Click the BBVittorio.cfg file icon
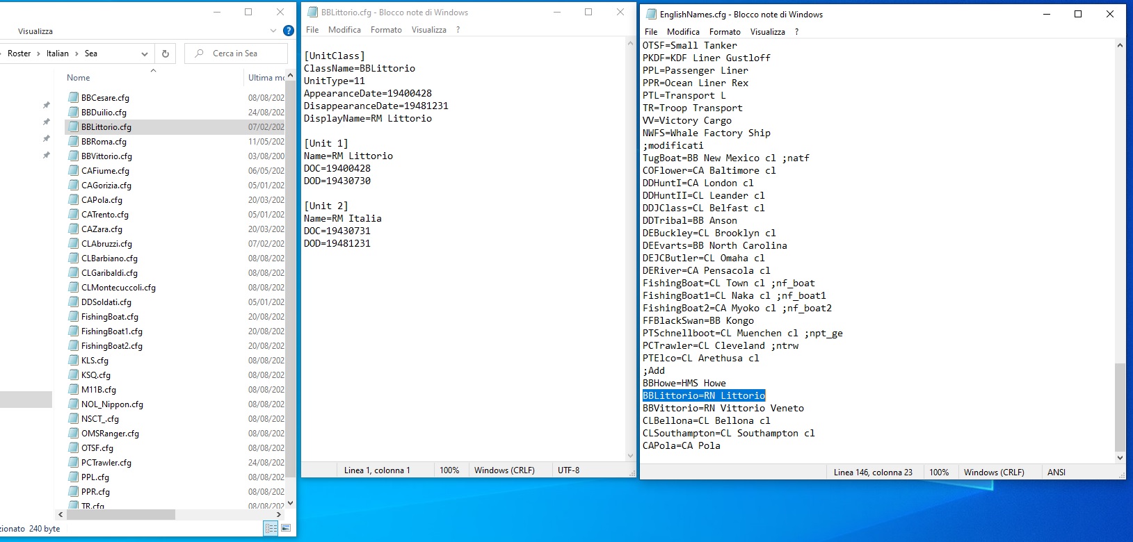The height and width of the screenshot is (542, 1133). (73, 156)
